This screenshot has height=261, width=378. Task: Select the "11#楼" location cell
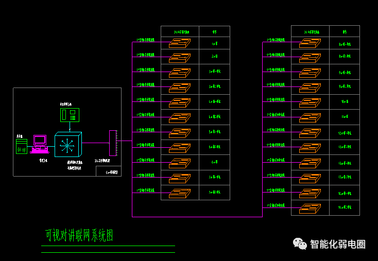345,117
